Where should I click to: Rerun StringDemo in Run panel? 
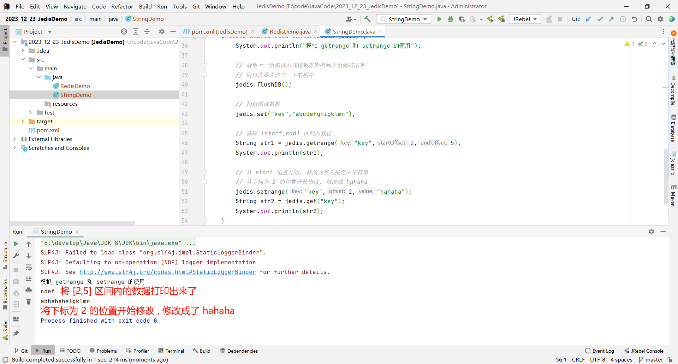(16, 244)
